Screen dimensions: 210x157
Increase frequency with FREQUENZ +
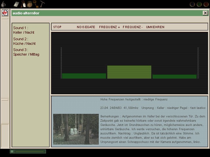[110, 27]
